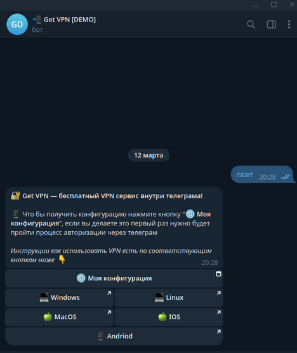Select the MacOS instructions button
297x353 pixels.
pyautogui.click(x=59, y=317)
